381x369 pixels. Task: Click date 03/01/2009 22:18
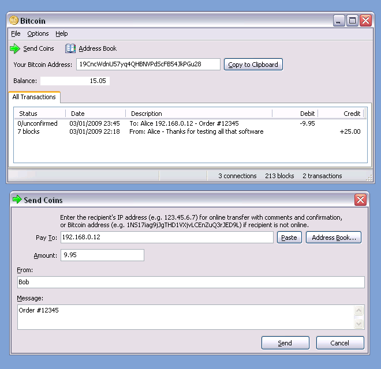(95, 131)
